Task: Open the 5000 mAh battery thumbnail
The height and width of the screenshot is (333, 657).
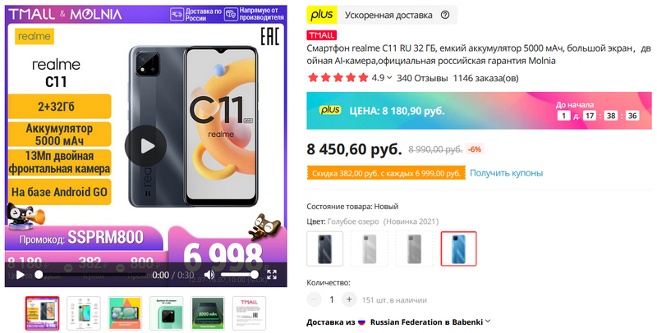Action: click(x=208, y=313)
